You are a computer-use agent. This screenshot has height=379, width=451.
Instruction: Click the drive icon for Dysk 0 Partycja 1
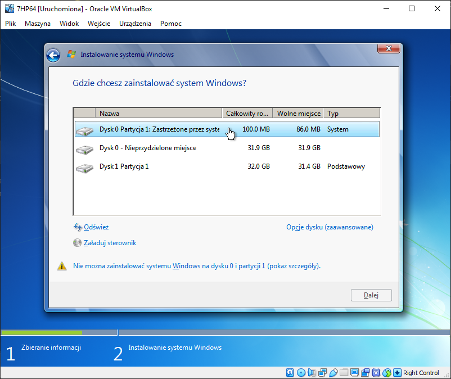click(x=84, y=131)
